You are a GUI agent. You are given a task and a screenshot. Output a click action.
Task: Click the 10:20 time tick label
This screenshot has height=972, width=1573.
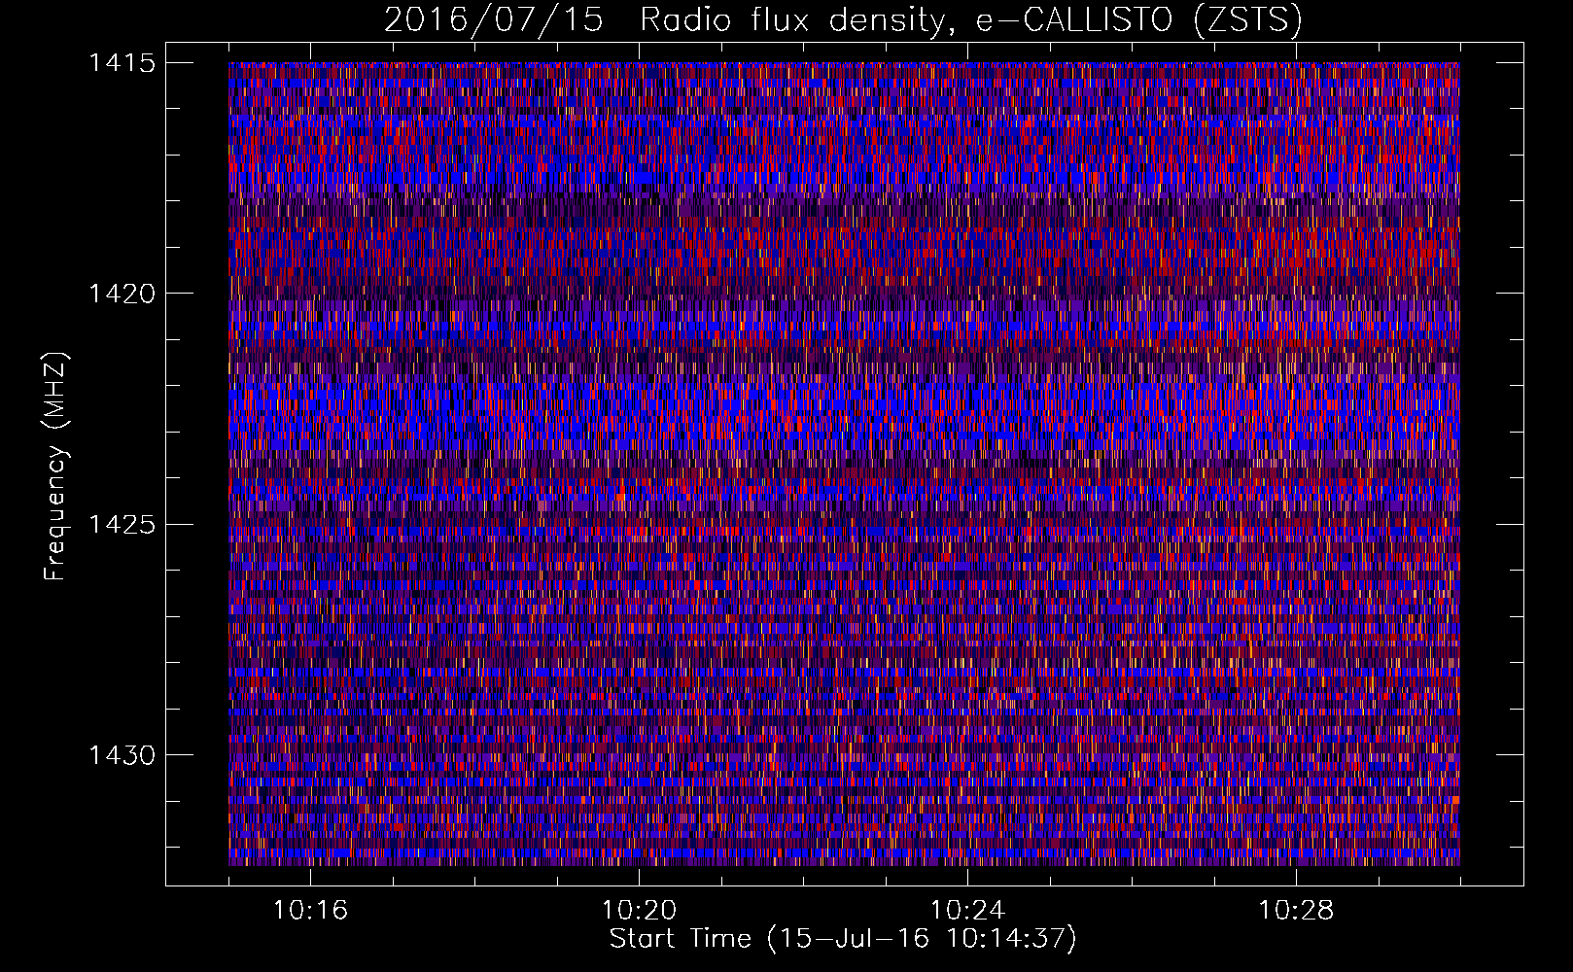(x=639, y=911)
